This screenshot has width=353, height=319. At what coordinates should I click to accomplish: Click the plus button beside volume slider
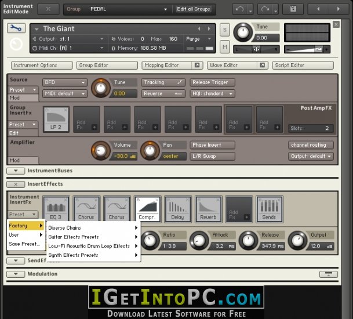326,49
